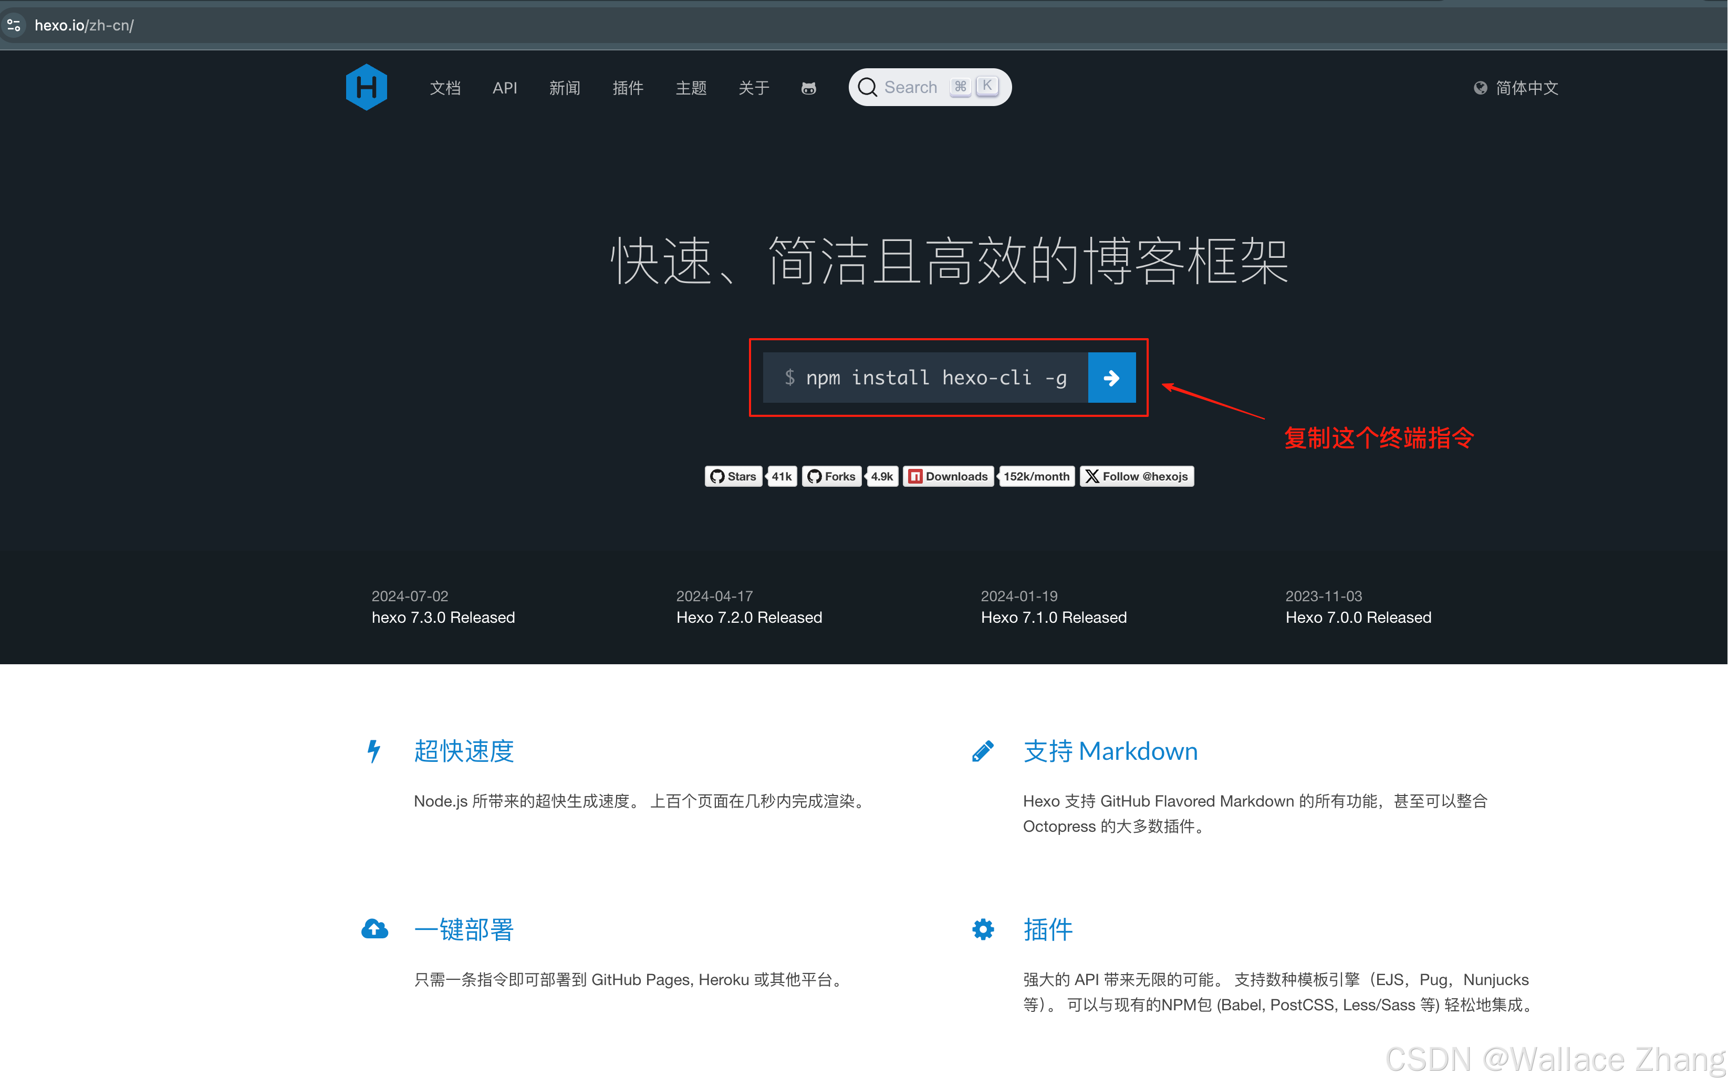
Task: Click the 支持 Markdown heading
Action: 1110,751
